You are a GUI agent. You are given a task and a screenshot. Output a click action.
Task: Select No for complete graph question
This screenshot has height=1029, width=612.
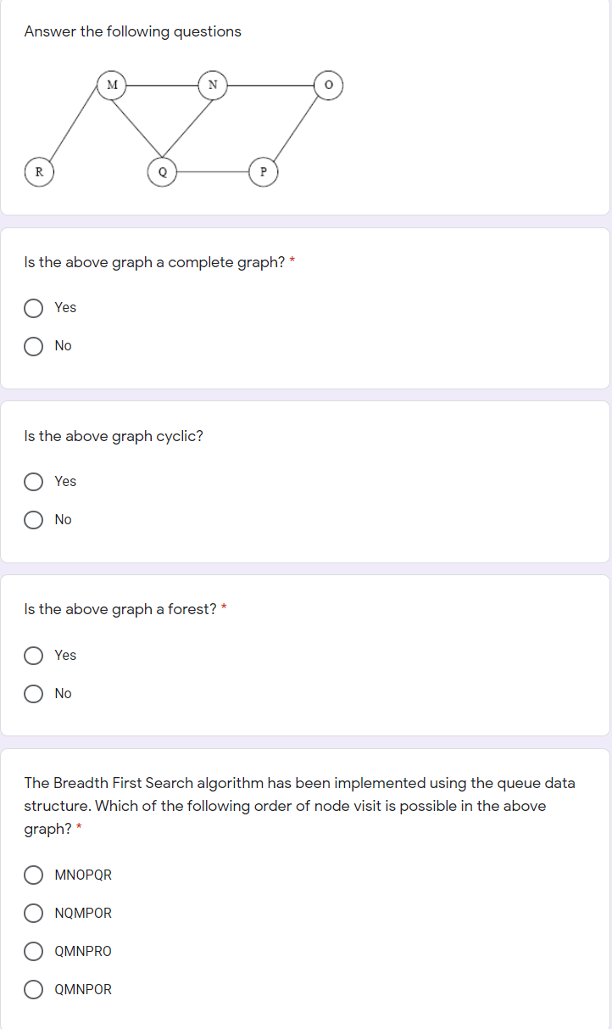point(34,346)
